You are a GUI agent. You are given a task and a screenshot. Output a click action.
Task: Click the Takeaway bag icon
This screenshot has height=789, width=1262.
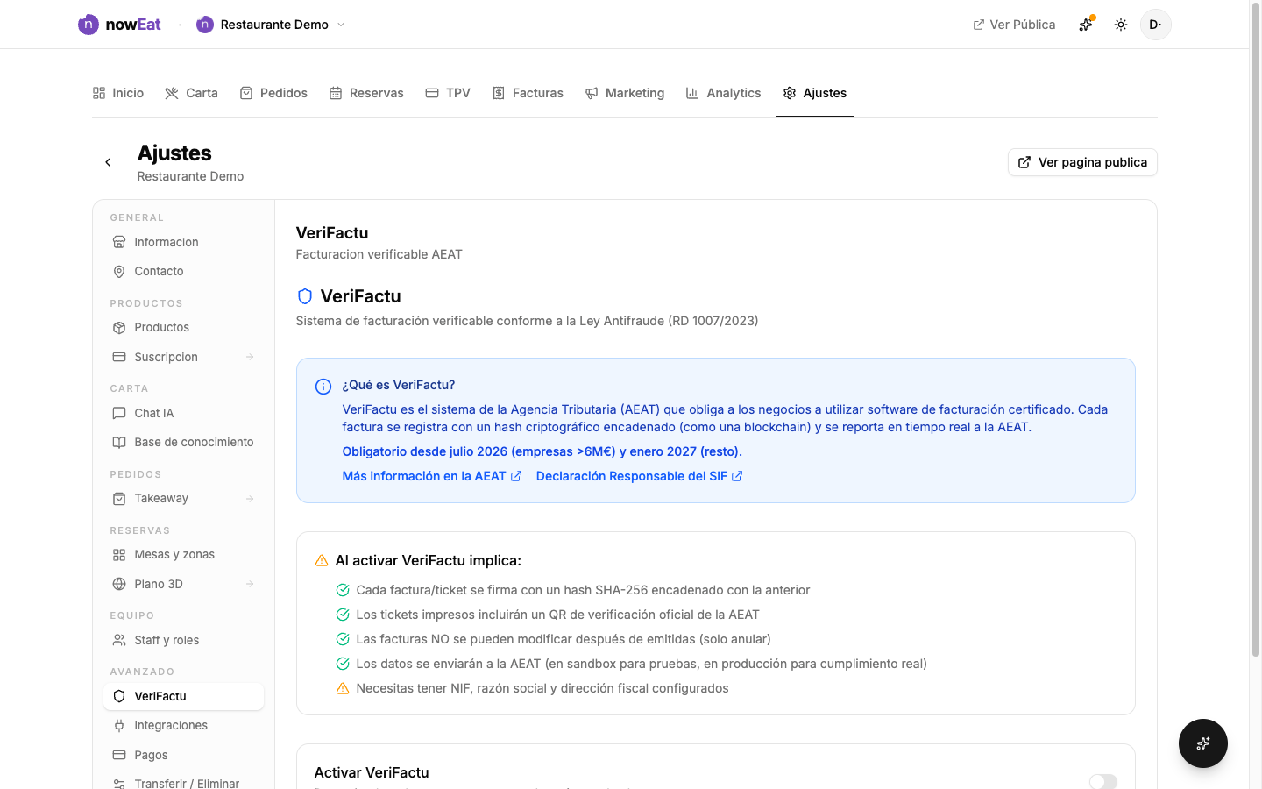(x=119, y=499)
